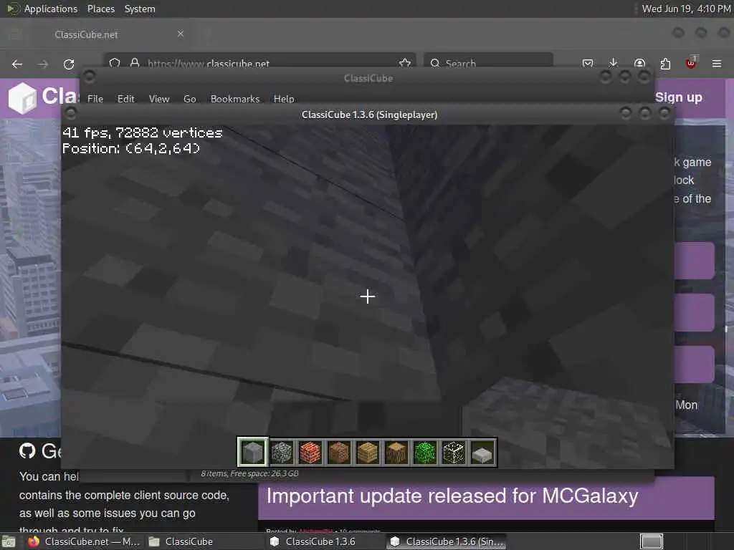734x550 pixels.
Task: Open Edit menu in file manager window
Action: pyautogui.click(x=126, y=99)
